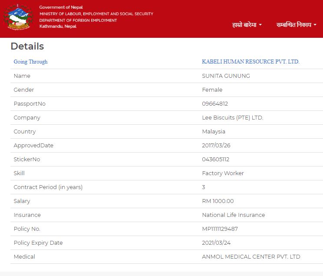The height and width of the screenshot is (276, 323).
Task: Click the PassportNo row label
Action: 30,104
